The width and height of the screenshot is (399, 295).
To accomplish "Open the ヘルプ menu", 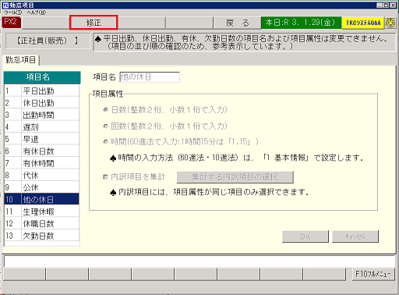I will click(37, 12).
